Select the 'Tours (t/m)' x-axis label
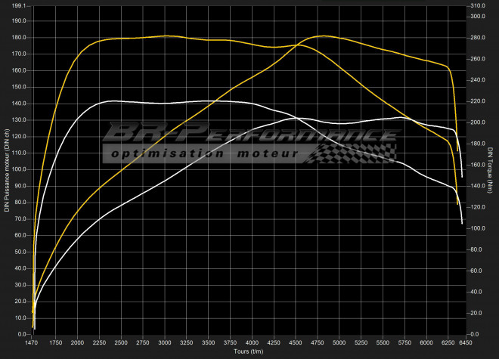 click(249, 351)
